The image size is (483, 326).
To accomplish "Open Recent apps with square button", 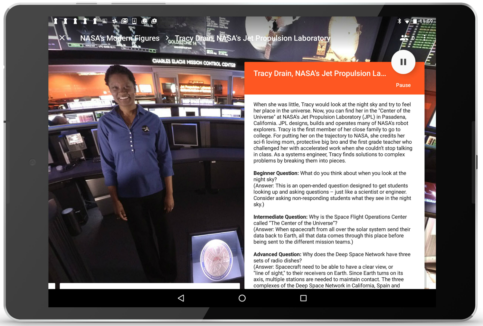I will point(303,298).
